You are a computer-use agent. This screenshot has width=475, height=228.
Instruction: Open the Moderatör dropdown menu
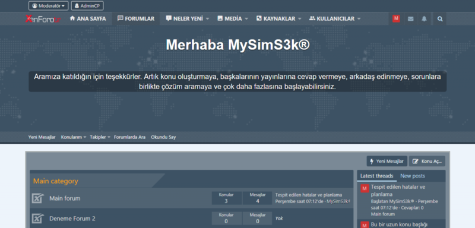pos(49,6)
